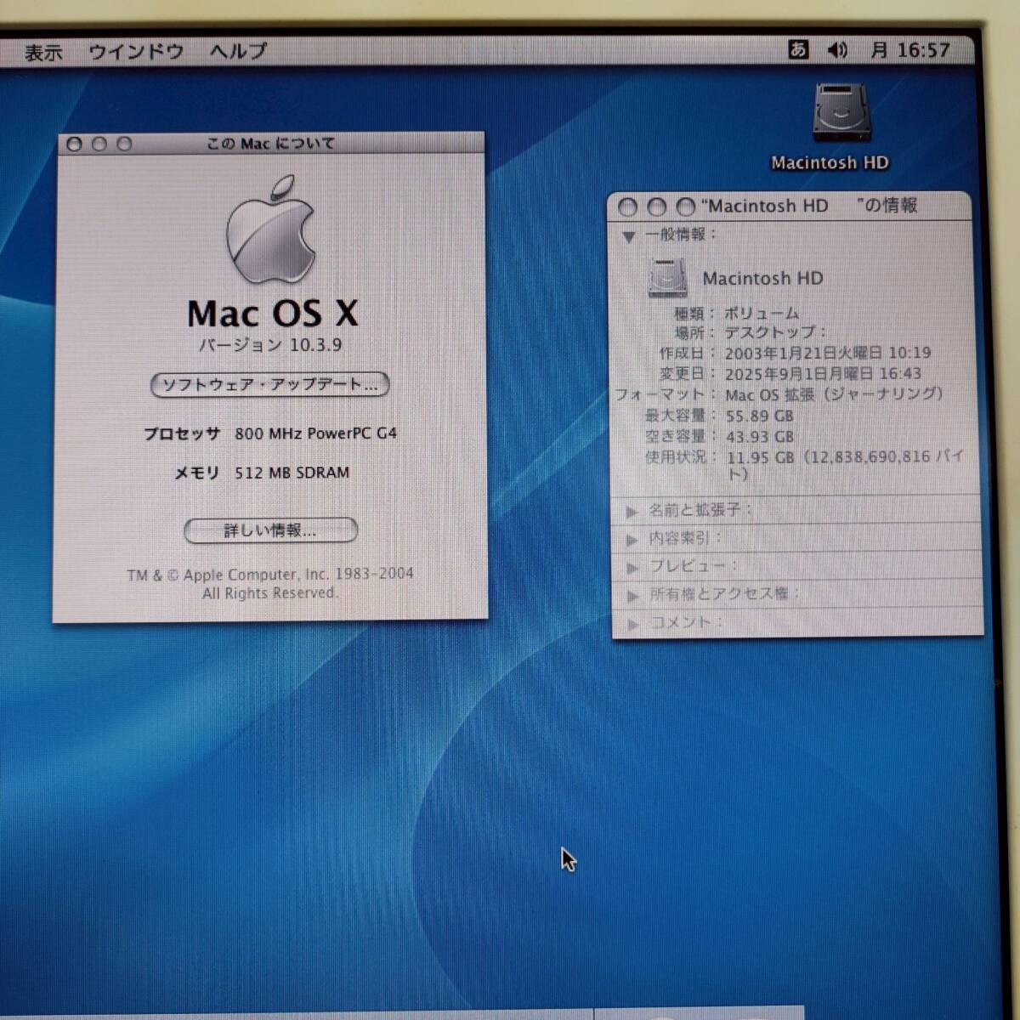Minimize the この Mac について window
1020x1020 pixels.
point(99,144)
